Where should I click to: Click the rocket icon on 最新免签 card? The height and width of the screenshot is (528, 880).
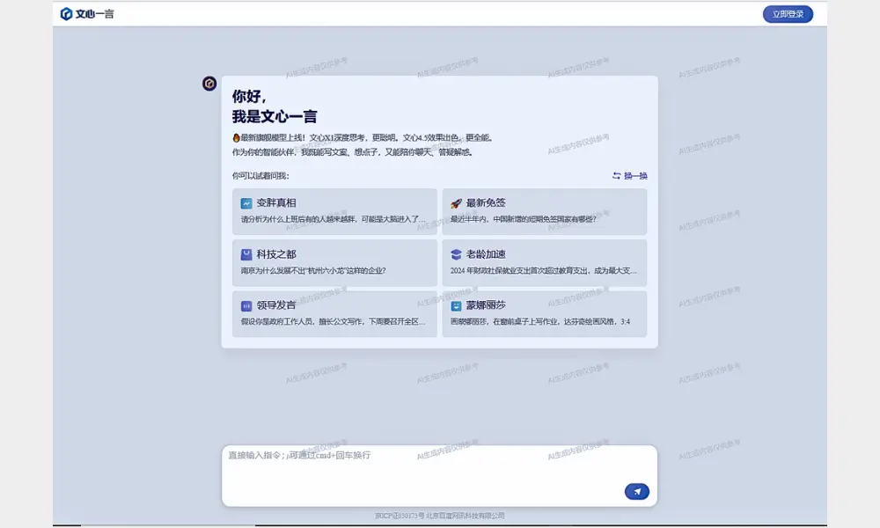456,203
